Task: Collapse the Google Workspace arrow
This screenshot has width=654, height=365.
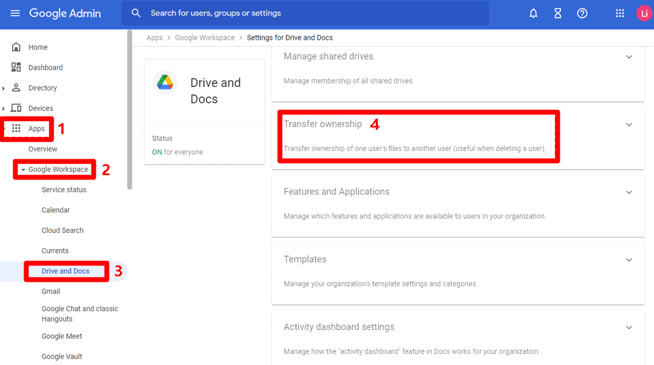Action: 24,170
